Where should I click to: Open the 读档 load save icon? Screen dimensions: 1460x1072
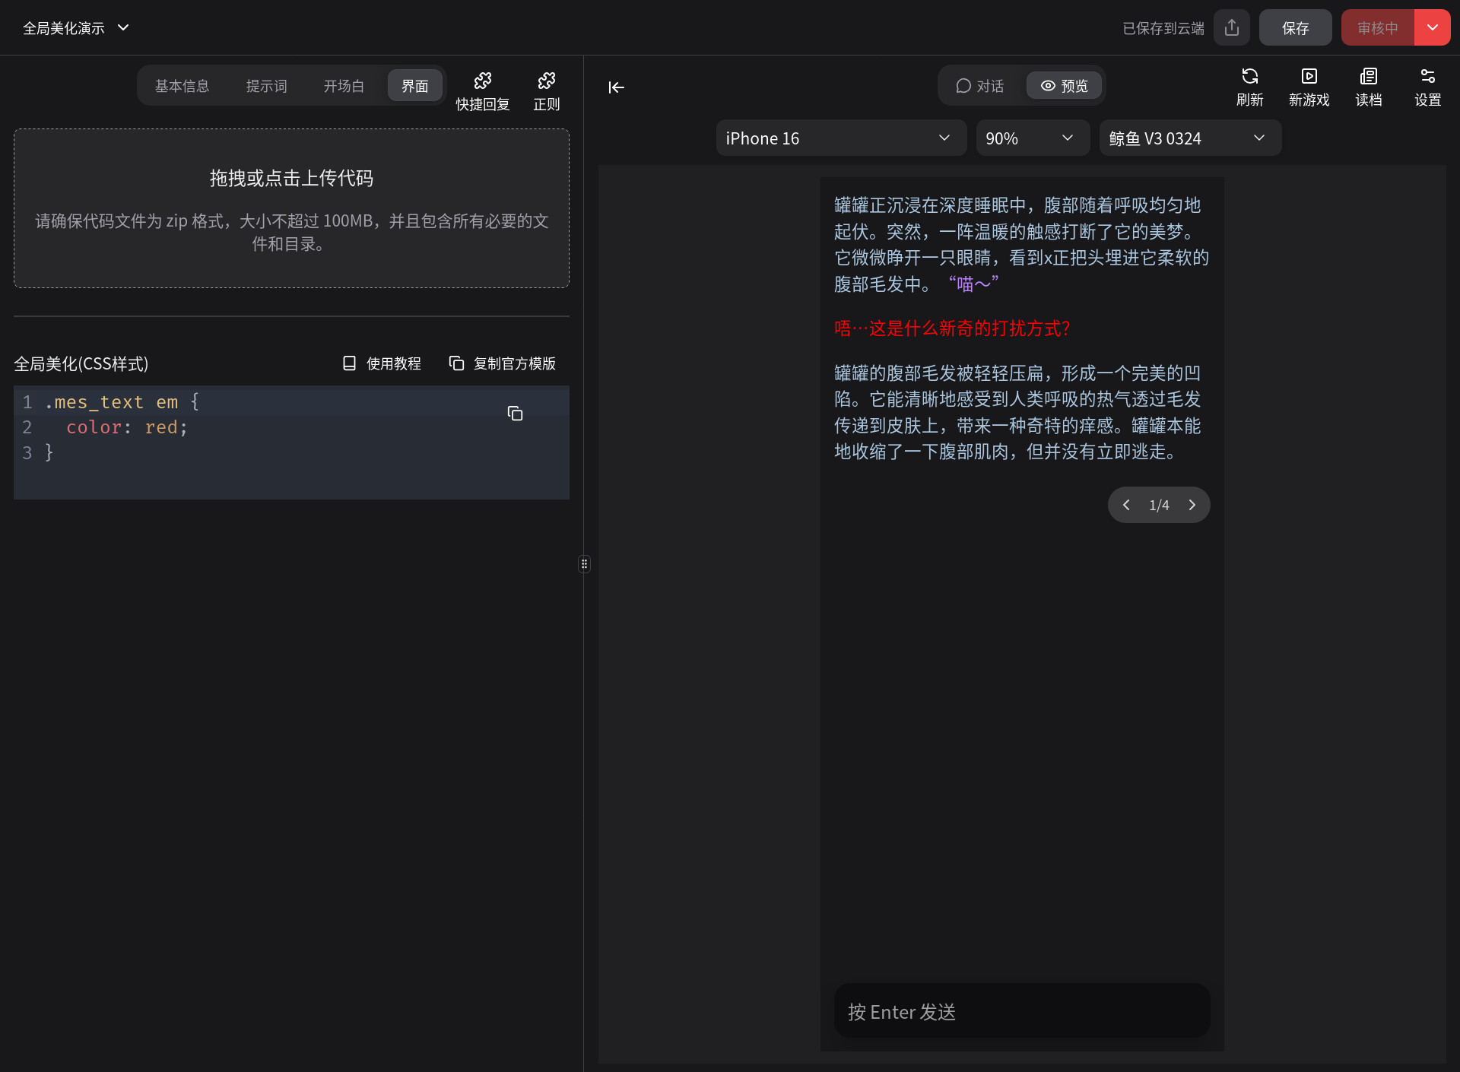pyautogui.click(x=1368, y=87)
